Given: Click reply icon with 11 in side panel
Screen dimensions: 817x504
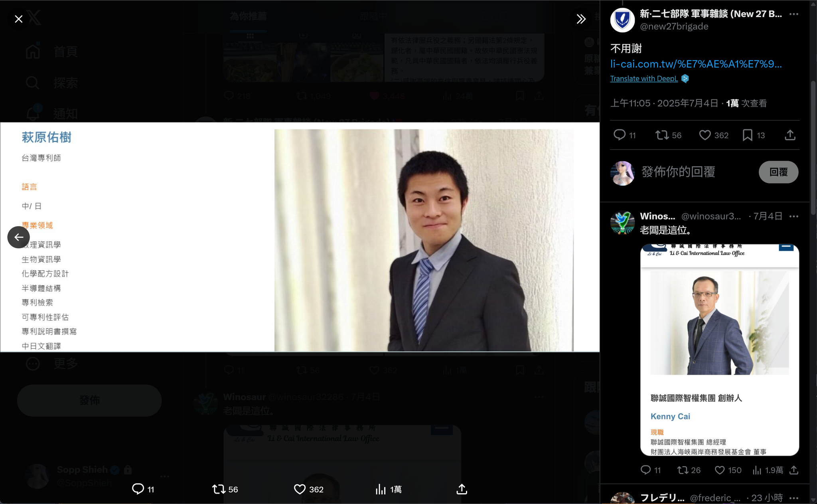Looking at the screenshot, I should click(x=619, y=135).
